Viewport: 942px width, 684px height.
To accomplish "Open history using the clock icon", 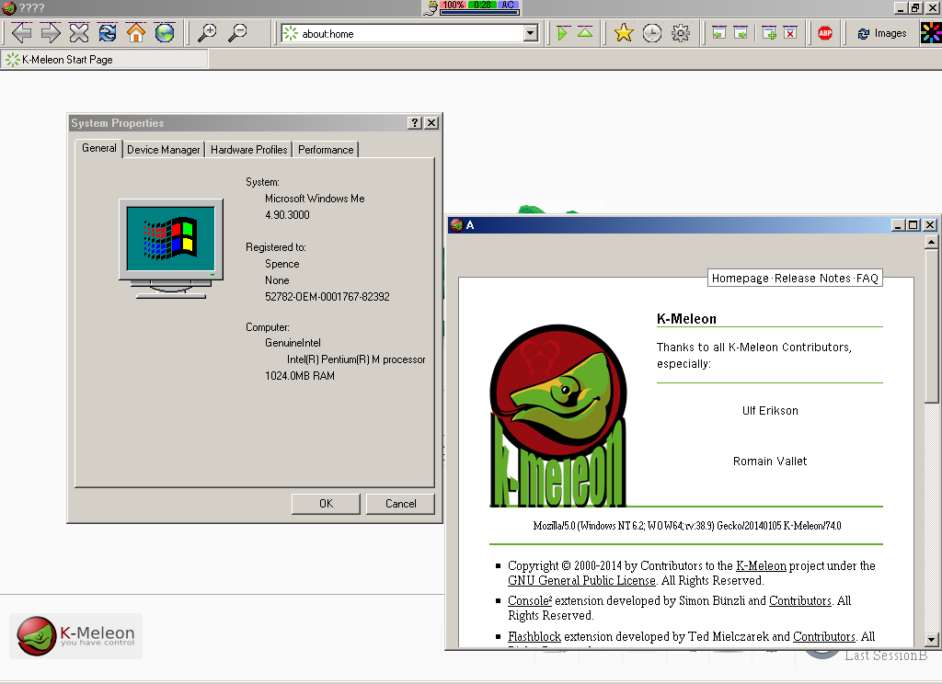I will tap(651, 32).
